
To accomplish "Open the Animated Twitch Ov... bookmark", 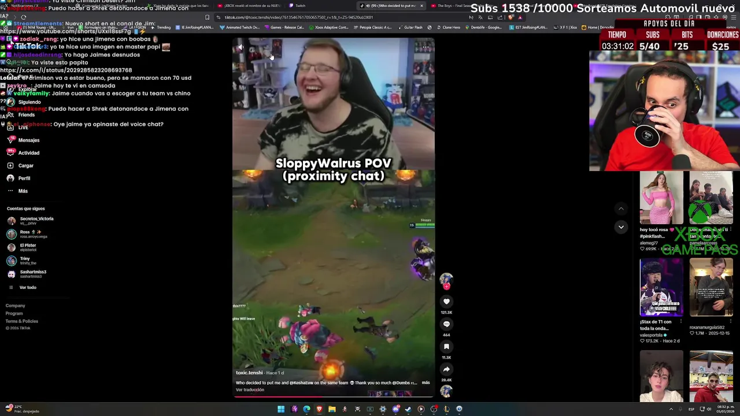I will pyautogui.click(x=239, y=27).
